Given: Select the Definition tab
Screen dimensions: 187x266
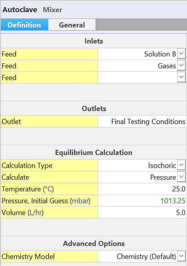Looking at the screenshot, I should 24,25.
